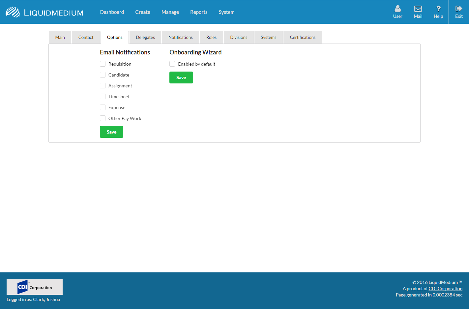
Task: Click the CDI Corporation footer logo
Action: click(35, 287)
